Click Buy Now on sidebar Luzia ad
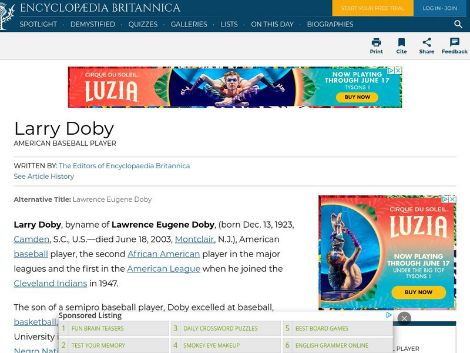The width and height of the screenshot is (470, 353). pos(418,292)
